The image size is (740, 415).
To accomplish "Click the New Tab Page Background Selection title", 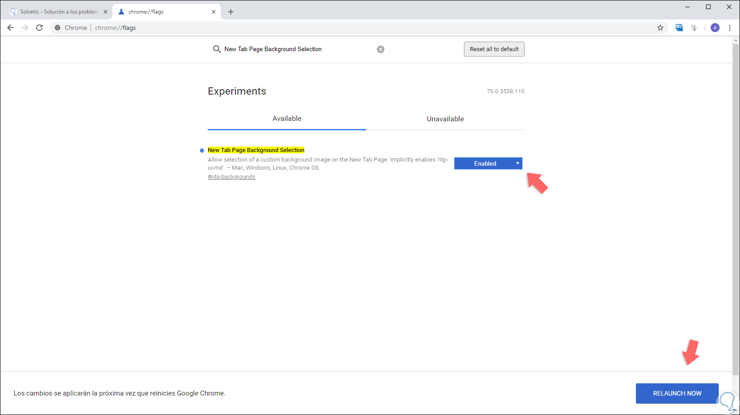I will pos(256,150).
